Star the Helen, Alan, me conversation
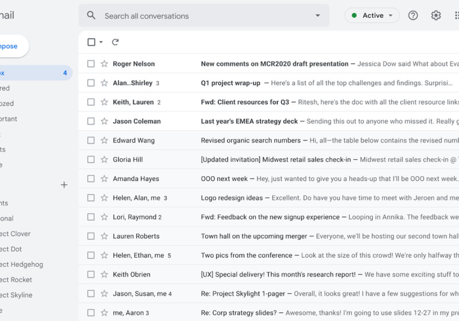Viewport: 459px width, 321px height. 104,198
